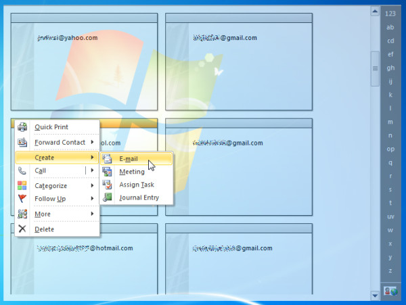Jump to contacts under m
Image resolution: width=406 pixels, height=305 pixels.
pyautogui.click(x=390, y=122)
